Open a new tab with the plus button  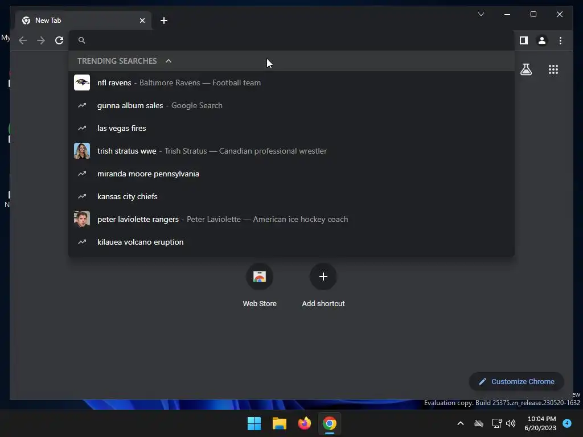(x=164, y=20)
